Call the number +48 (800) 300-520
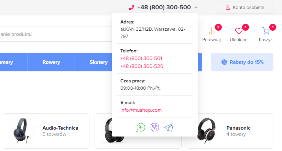 (142, 66)
